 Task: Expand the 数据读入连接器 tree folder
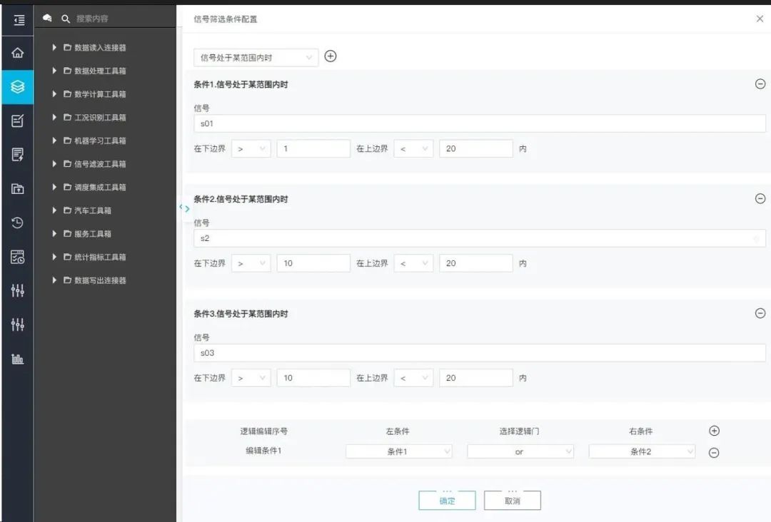55,48
